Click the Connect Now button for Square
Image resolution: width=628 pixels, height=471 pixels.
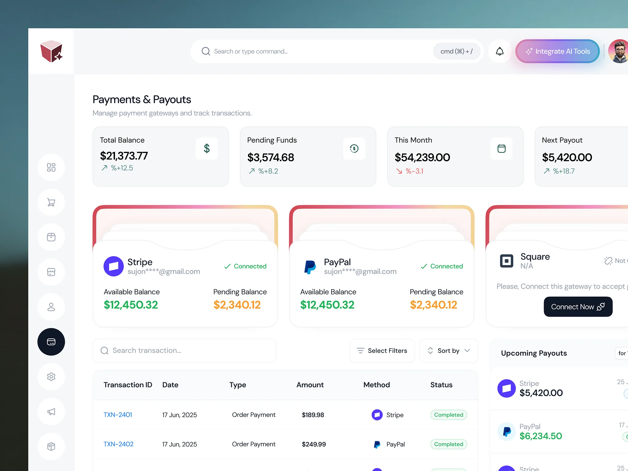pyautogui.click(x=578, y=307)
